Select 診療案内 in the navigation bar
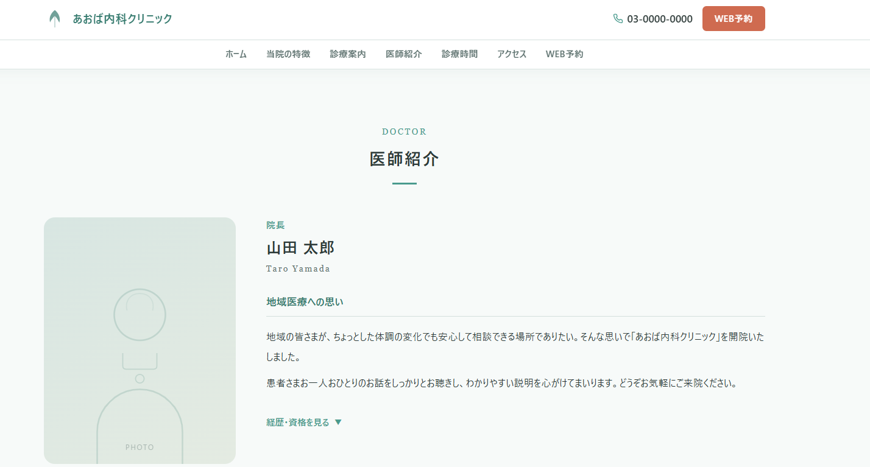This screenshot has height=467, width=870. click(348, 54)
